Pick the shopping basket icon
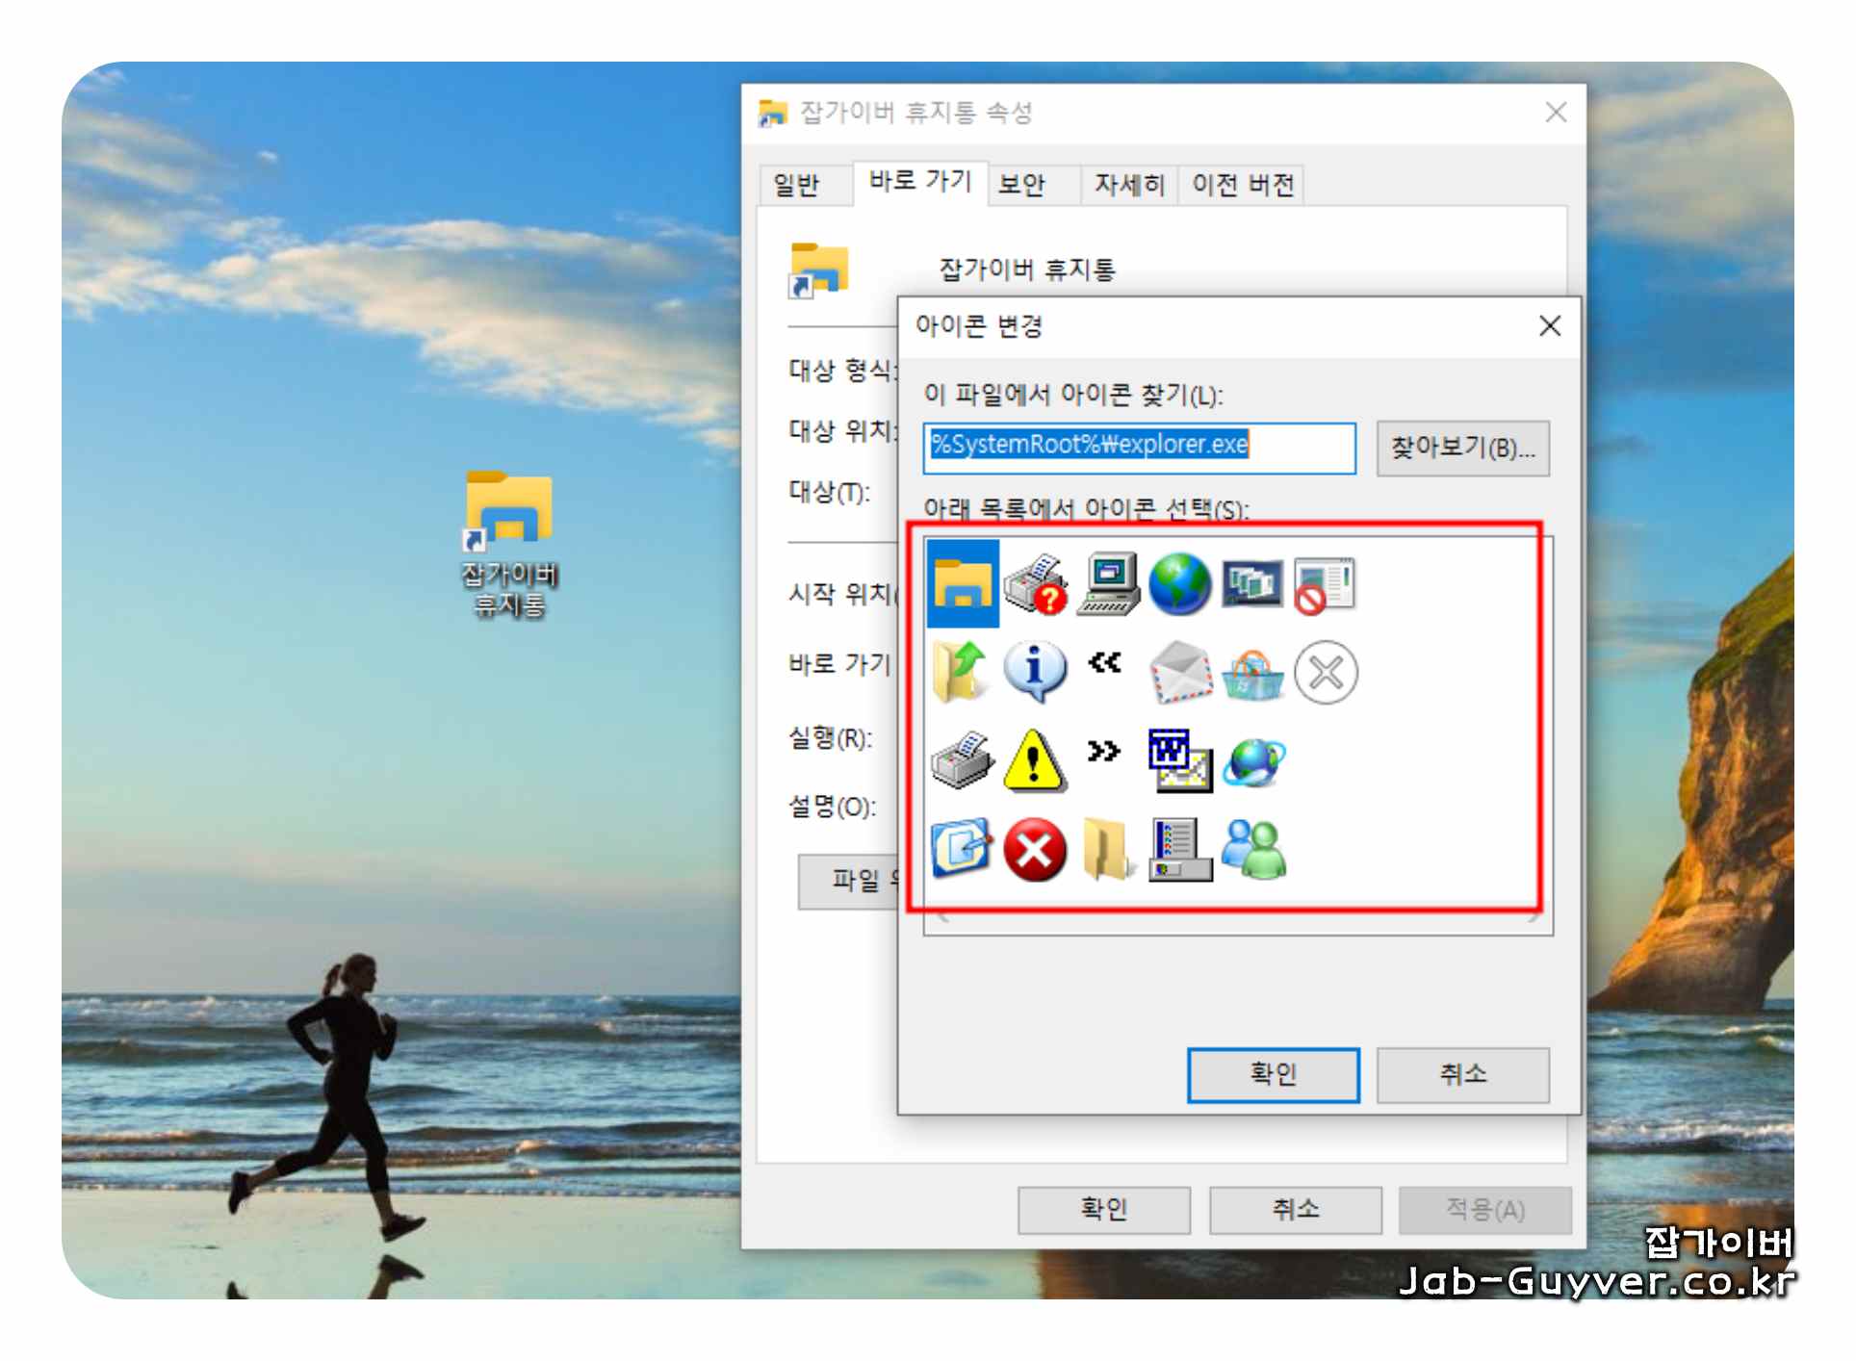The image size is (1856, 1361). pyautogui.click(x=1252, y=674)
